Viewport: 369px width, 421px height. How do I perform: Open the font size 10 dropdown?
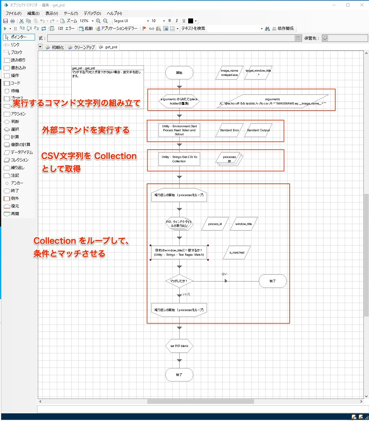click(164, 21)
